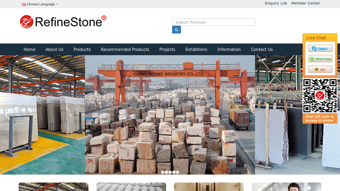Click the RefineStone logo
The image size is (340, 191).
(x=63, y=22)
